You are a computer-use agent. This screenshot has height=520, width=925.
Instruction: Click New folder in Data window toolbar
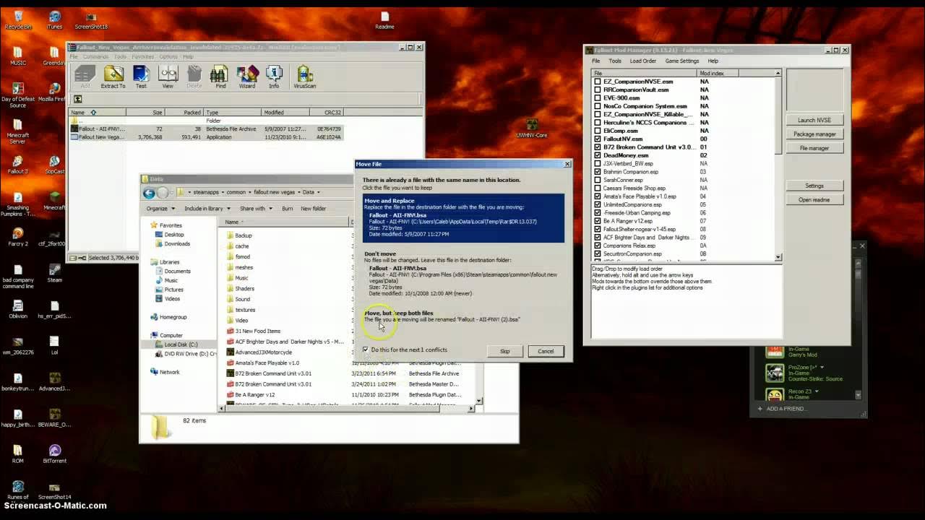point(313,208)
